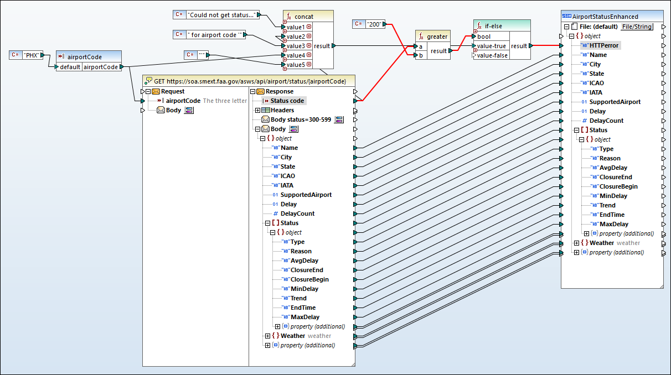
Task: Collapse the Status node in AirportStatusEnhanced
Action: pyautogui.click(x=576, y=130)
